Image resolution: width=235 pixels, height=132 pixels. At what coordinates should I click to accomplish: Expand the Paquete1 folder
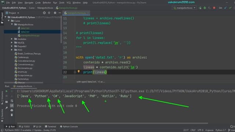pos(12,46)
